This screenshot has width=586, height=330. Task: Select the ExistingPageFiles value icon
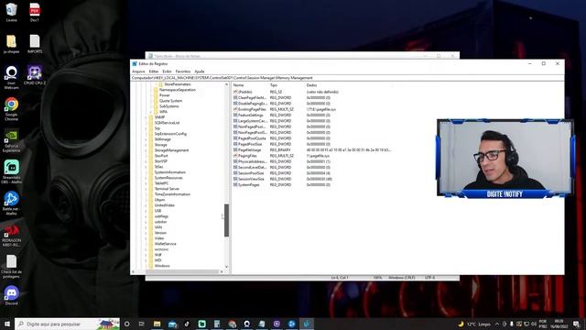(235, 109)
